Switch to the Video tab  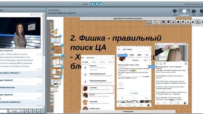pos(194,12)
